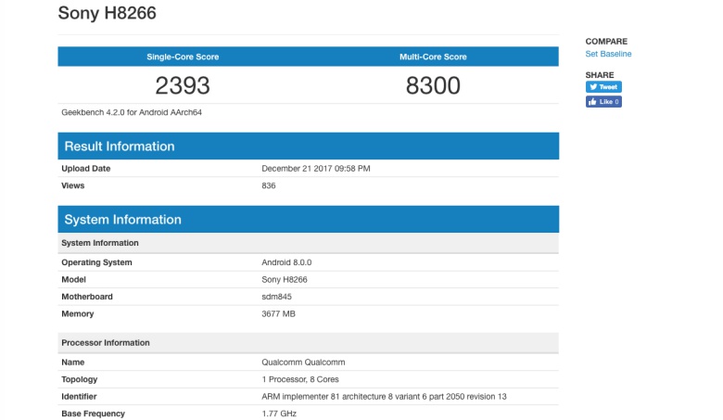Click the Result Information section header
723x420 pixels.
(119, 146)
